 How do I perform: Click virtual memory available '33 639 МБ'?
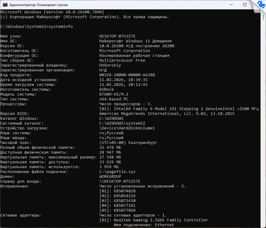tap(110, 162)
